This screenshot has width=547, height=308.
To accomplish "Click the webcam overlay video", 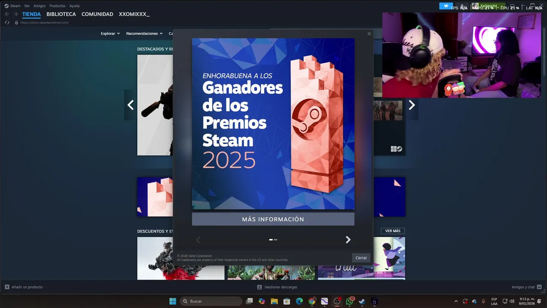I will click(x=462, y=55).
